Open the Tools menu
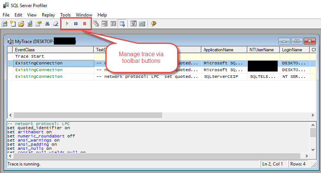 (65, 15)
